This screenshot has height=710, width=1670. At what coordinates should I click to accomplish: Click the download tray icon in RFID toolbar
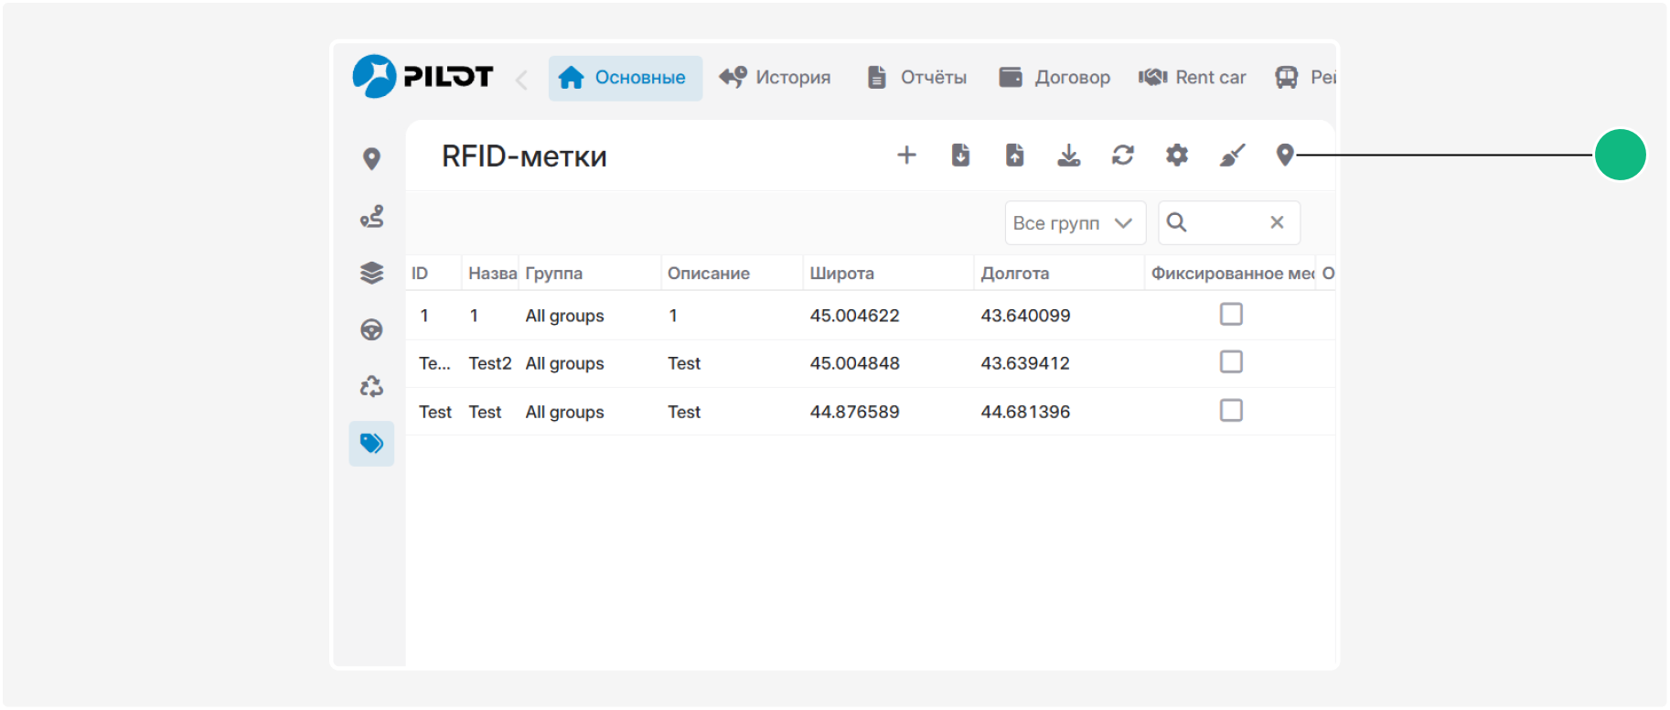tap(1068, 156)
